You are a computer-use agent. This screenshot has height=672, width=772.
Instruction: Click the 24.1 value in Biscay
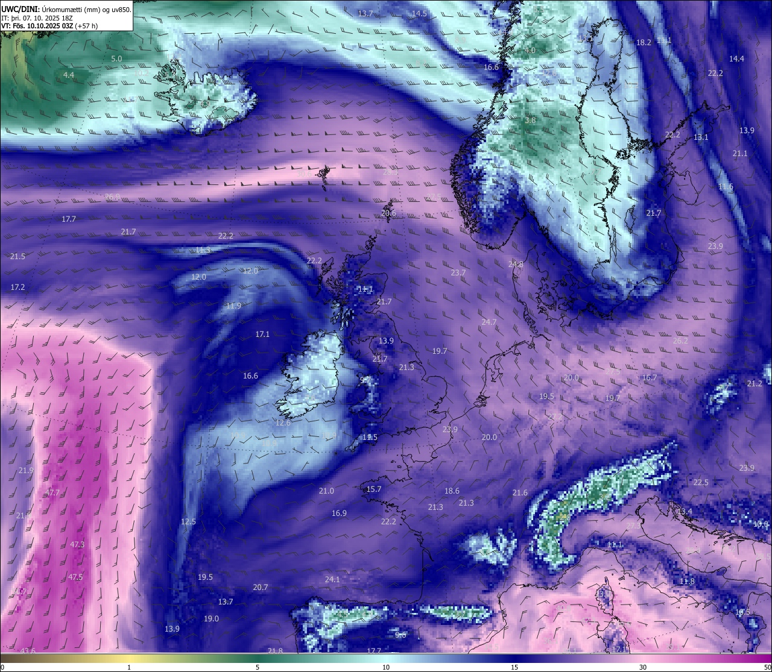[332, 579]
